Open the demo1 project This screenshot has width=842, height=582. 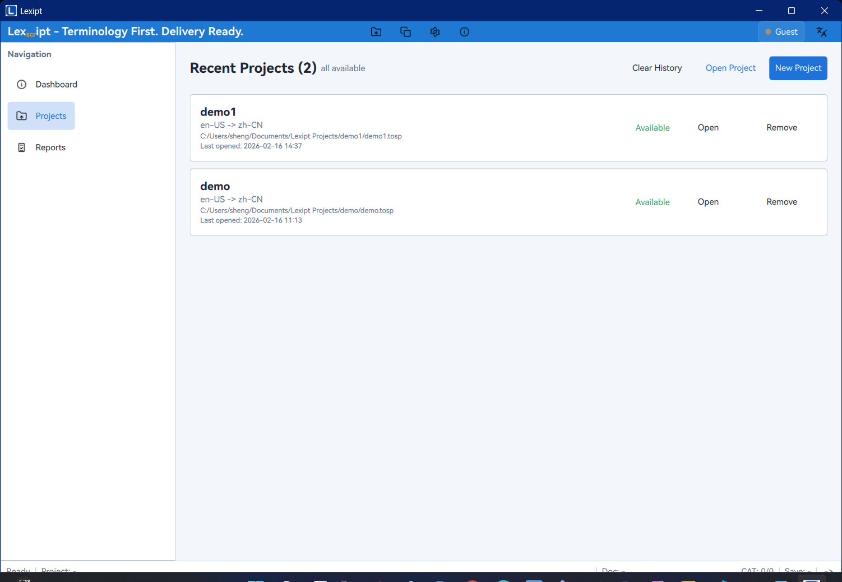coord(707,128)
